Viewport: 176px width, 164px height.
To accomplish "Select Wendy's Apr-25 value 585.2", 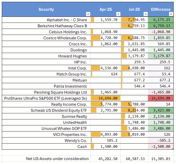I will click(106, 141).
